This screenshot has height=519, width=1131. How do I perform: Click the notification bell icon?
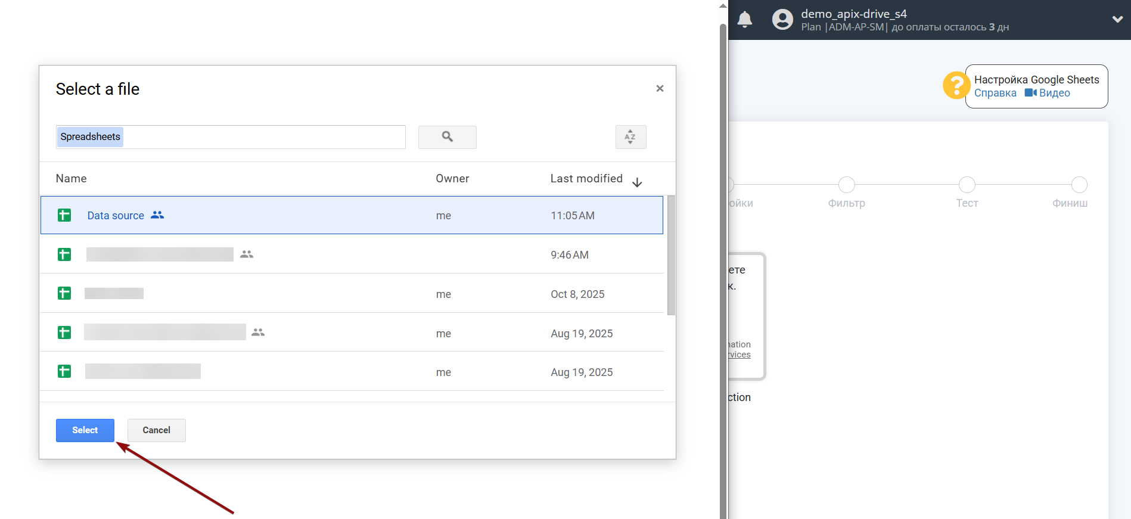coord(745,20)
